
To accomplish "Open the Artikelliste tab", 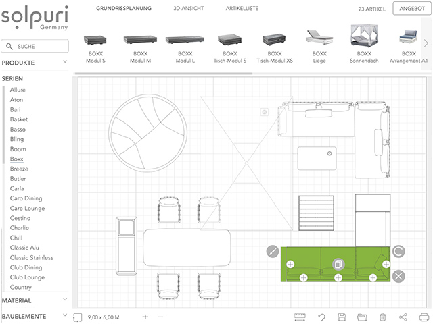I will click(244, 9).
